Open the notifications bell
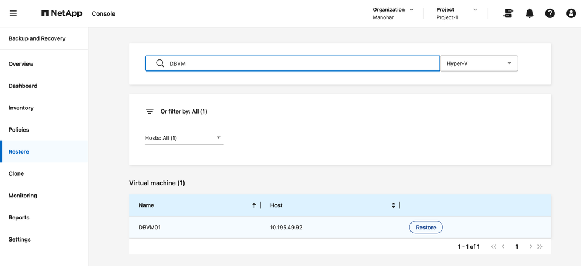This screenshot has width=581, height=266. coord(529,13)
